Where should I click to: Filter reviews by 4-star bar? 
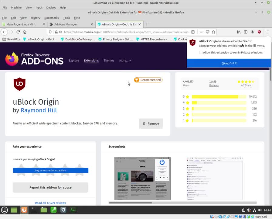(x=219, y=103)
